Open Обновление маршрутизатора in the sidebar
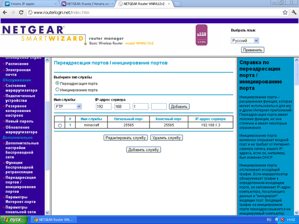Image resolution: width=299 pixels, height=224 pixels. coord(21,130)
